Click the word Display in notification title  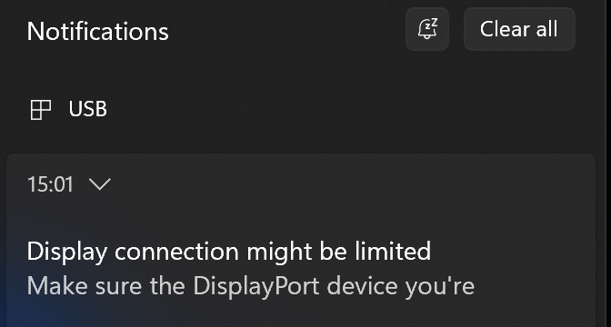click(x=67, y=253)
